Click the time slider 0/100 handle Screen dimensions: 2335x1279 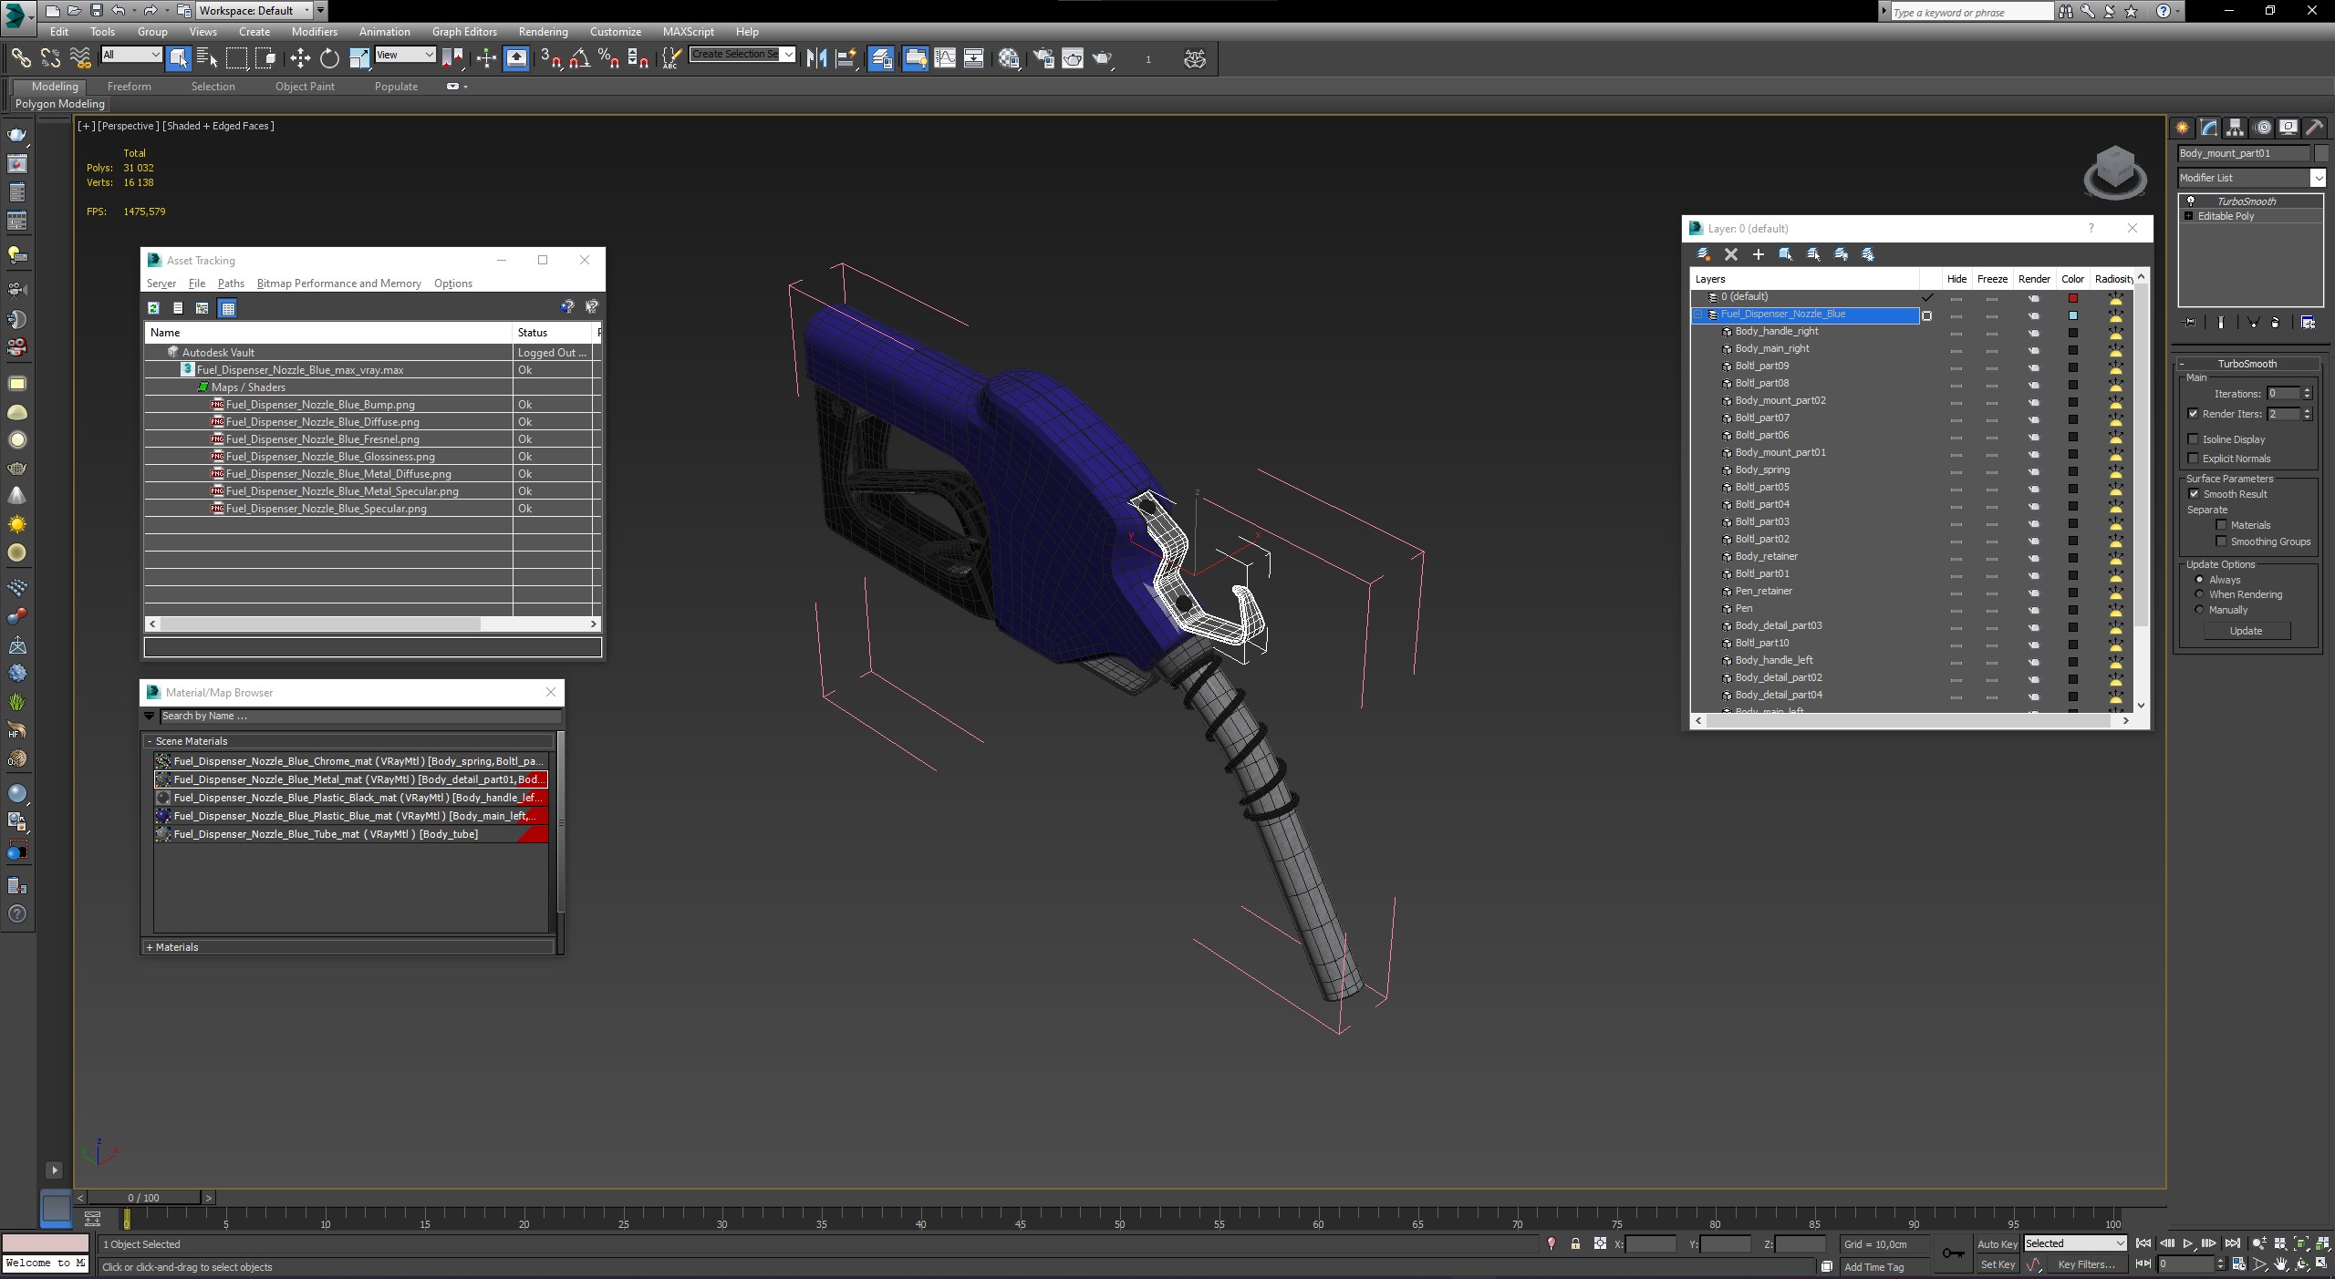(x=143, y=1198)
